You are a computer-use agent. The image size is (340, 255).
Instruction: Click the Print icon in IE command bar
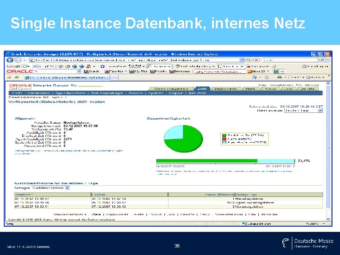(x=280, y=77)
